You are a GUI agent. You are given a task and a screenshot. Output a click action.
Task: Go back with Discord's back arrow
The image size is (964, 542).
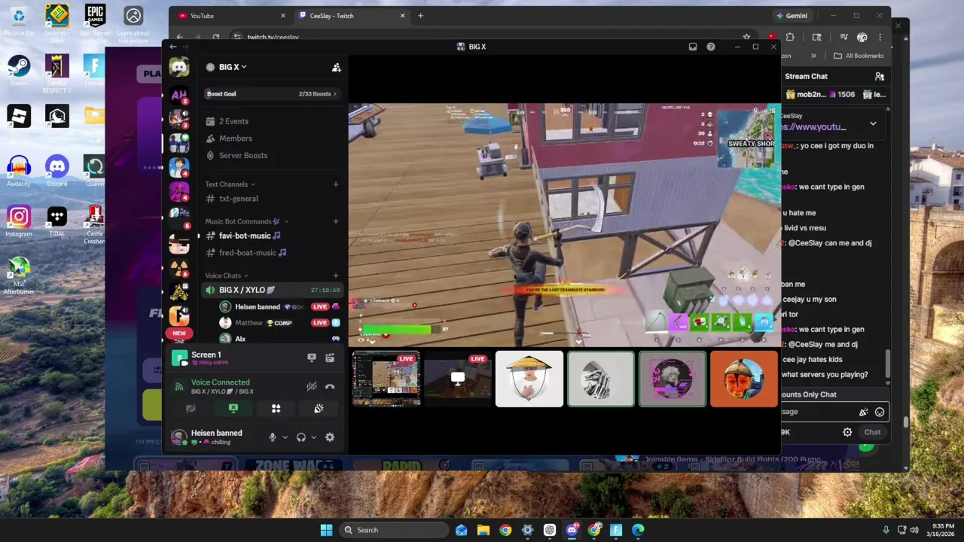tap(172, 47)
